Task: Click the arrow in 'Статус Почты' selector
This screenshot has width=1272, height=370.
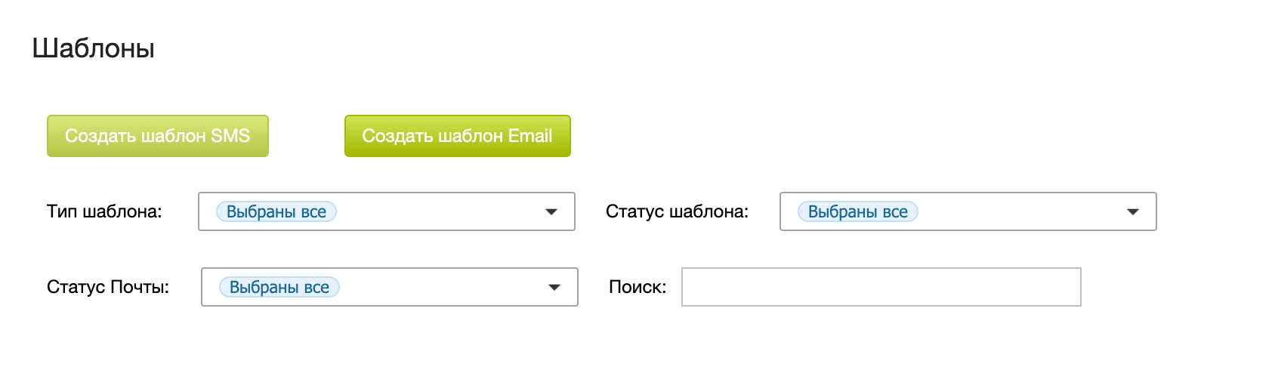Action: point(554,288)
